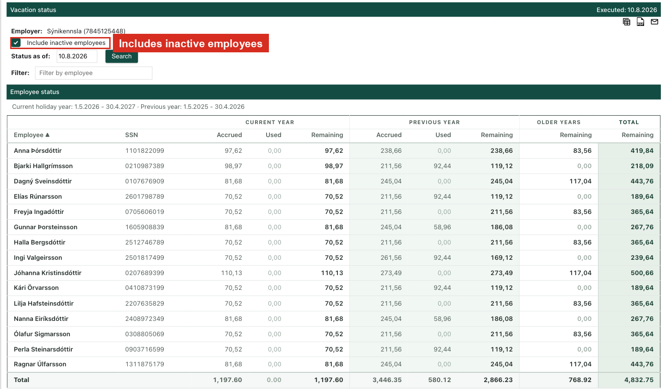Click SSN 1101822099

point(144,151)
